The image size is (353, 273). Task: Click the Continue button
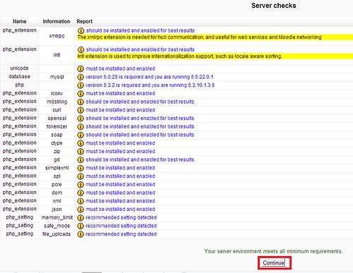point(274,262)
